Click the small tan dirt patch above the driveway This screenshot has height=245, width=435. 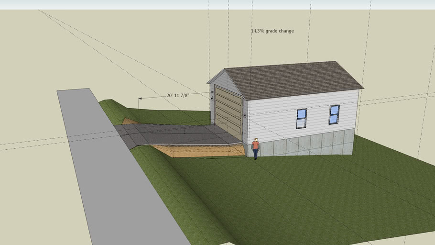[129, 122]
